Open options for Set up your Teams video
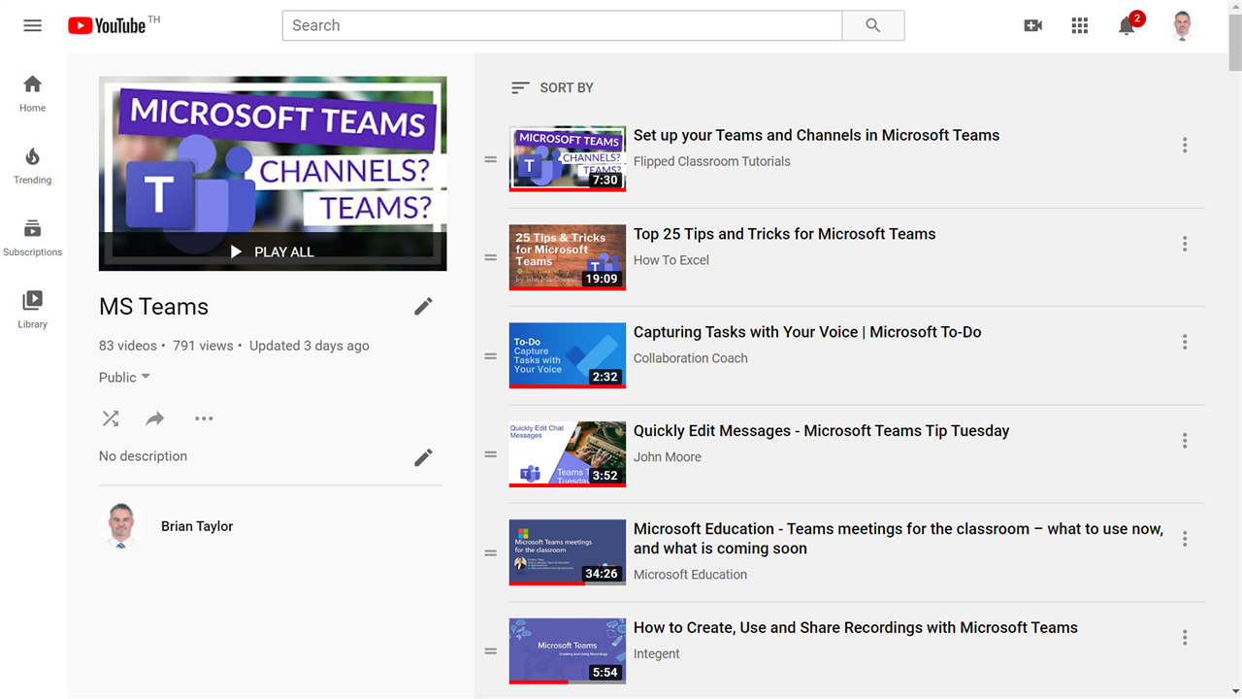The width and height of the screenshot is (1242, 699). click(1185, 146)
